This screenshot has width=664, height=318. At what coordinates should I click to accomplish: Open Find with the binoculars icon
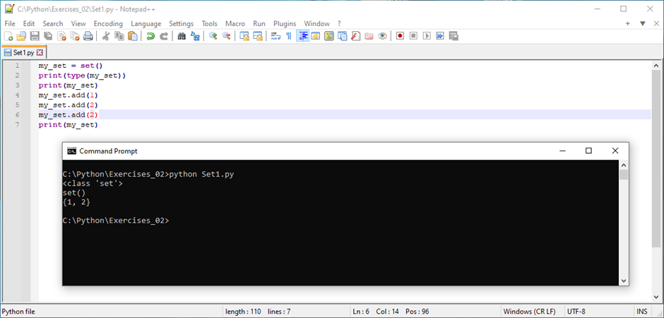tap(182, 36)
